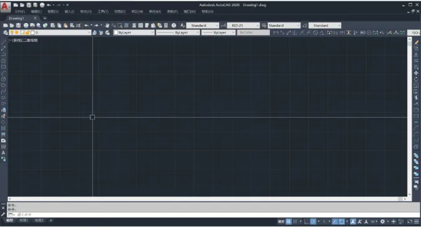
Task: Toggle Polar Tracking in the status bar
Action: [313, 222]
